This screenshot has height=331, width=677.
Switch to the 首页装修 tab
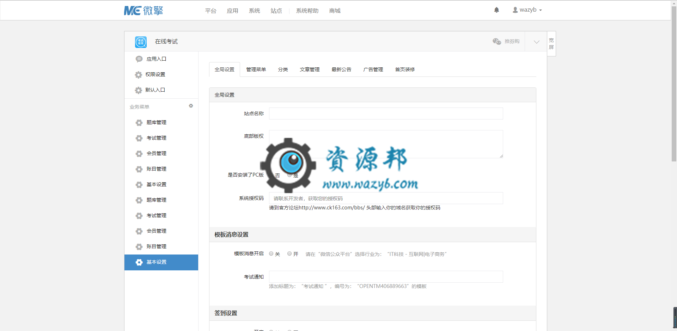405,69
